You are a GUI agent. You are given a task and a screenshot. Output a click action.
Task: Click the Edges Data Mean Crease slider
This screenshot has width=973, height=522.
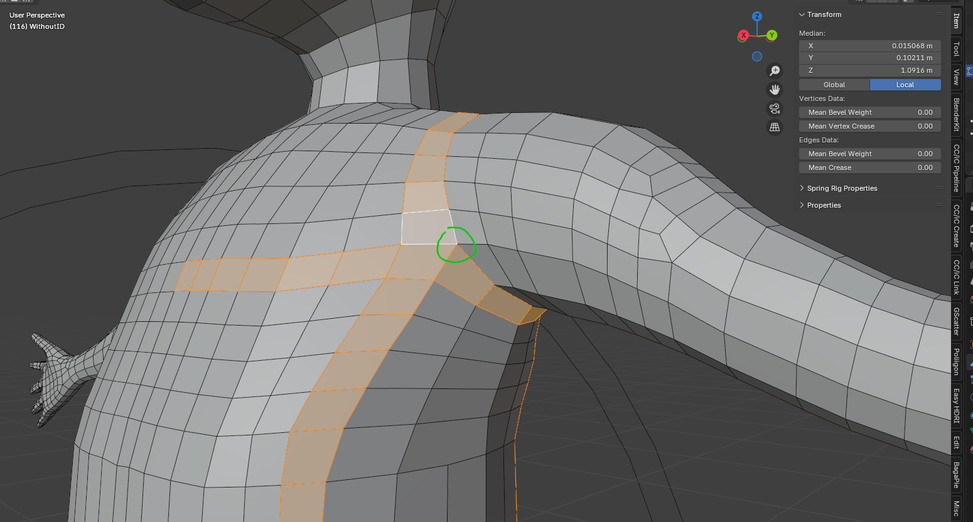(870, 168)
